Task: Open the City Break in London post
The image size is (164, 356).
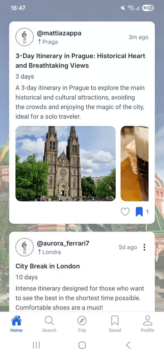Action: (47, 266)
